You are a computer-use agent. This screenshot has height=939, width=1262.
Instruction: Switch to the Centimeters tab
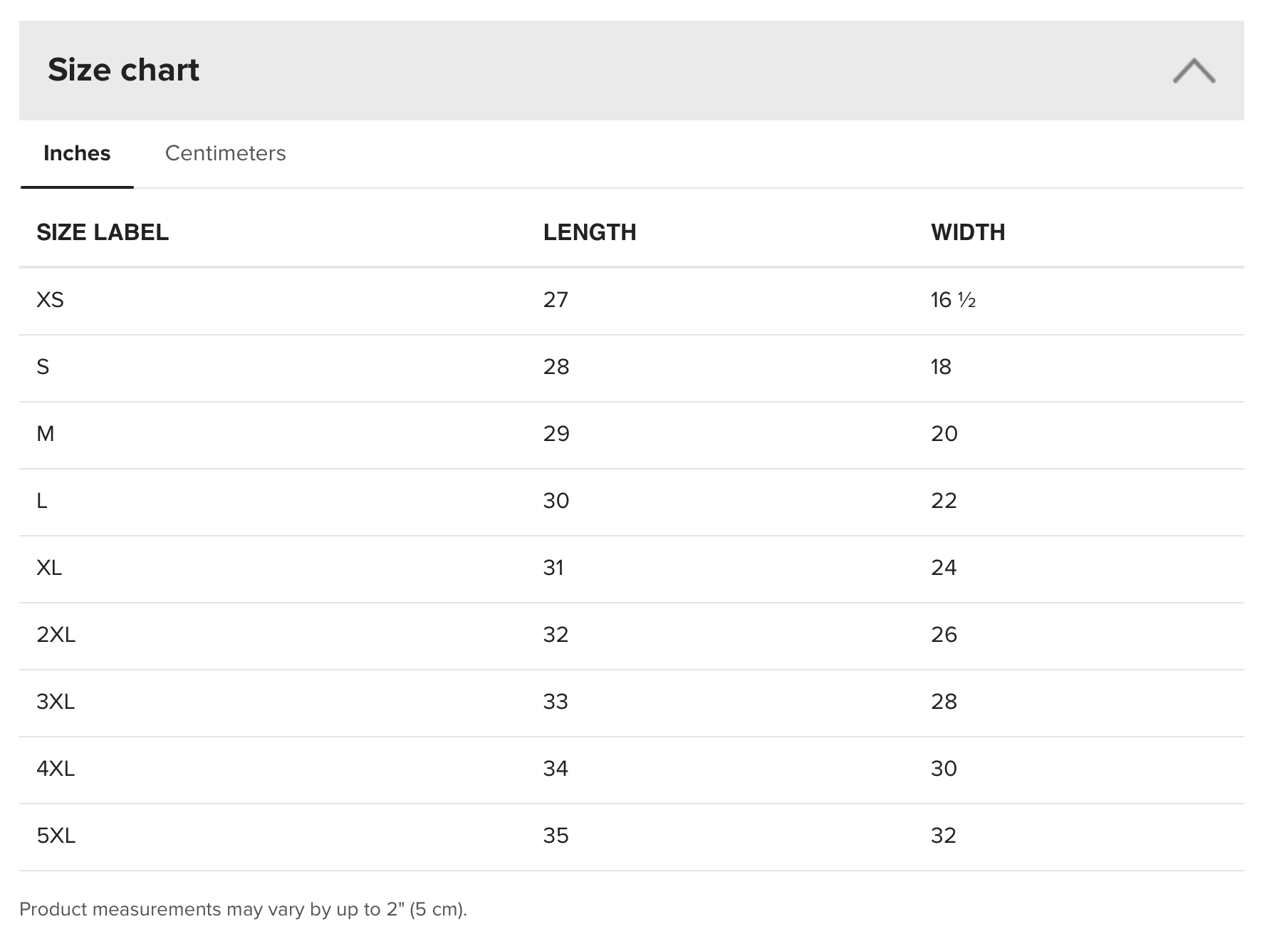[x=225, y=153]
